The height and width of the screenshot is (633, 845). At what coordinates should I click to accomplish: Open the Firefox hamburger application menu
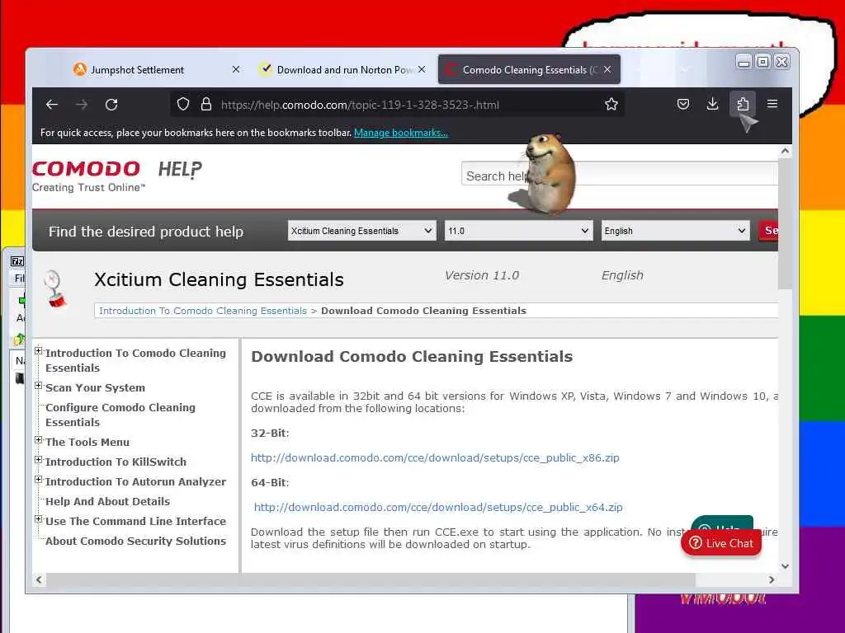[772, 104]
